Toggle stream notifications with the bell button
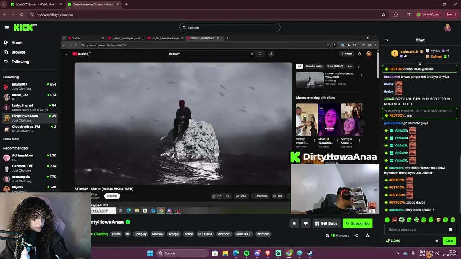The image size is (461, 259). tap(294, 223)
